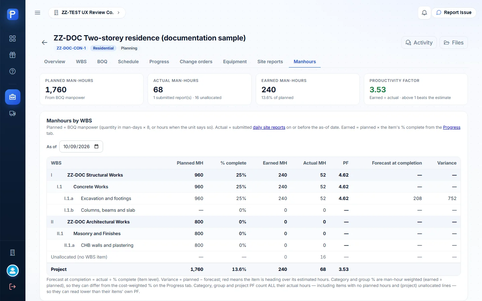Viewport: 482px width, 301px height.
Task: Click the CHB walls and plastering row name
Action: pyautogui.click(x=107, y=245)
